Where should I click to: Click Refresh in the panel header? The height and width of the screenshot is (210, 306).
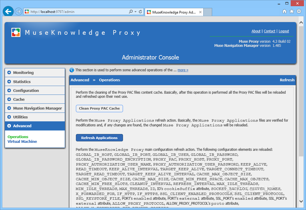287,80
